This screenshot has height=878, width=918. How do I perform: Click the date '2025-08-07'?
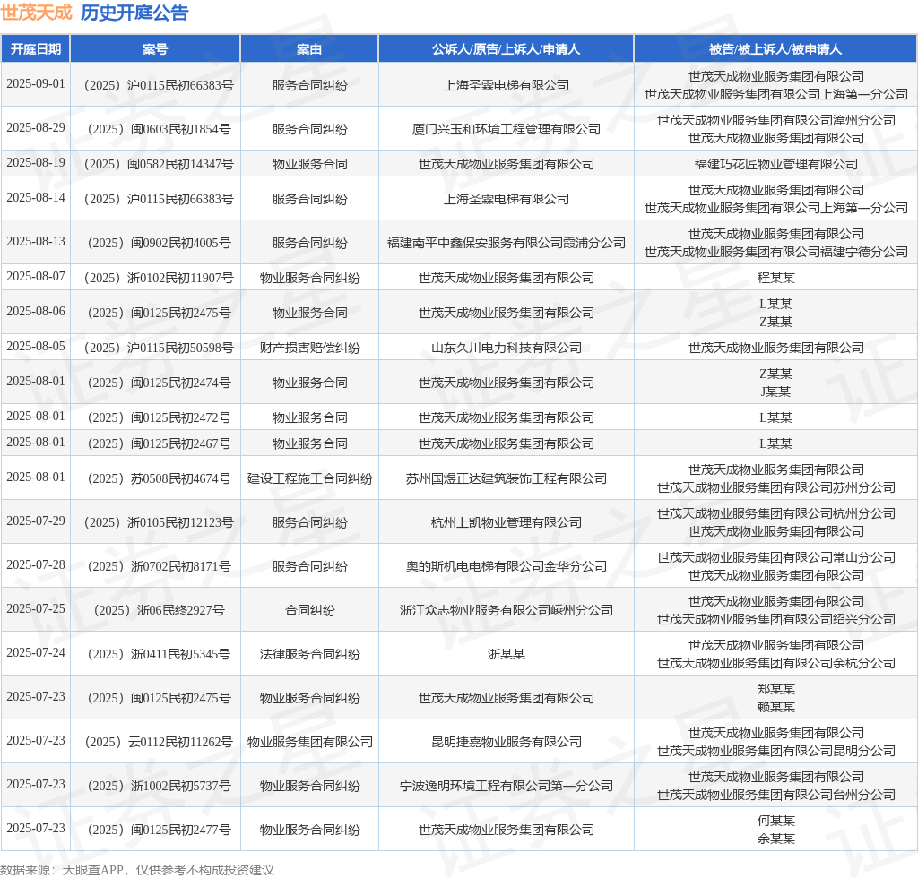[36, 276]
